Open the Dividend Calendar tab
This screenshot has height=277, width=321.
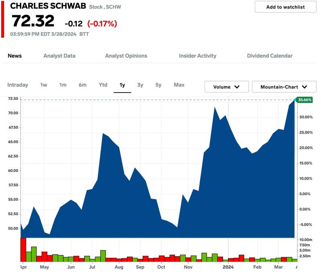pyautogui.click(x=270, y=56)
